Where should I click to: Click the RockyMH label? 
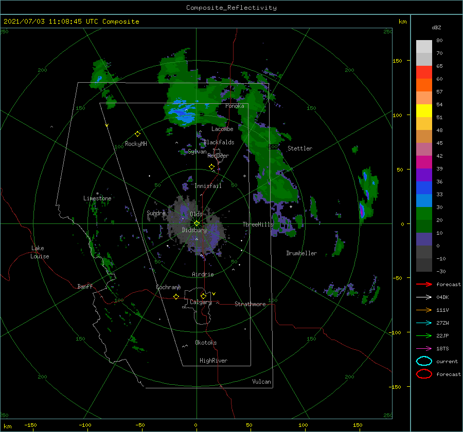136,144
